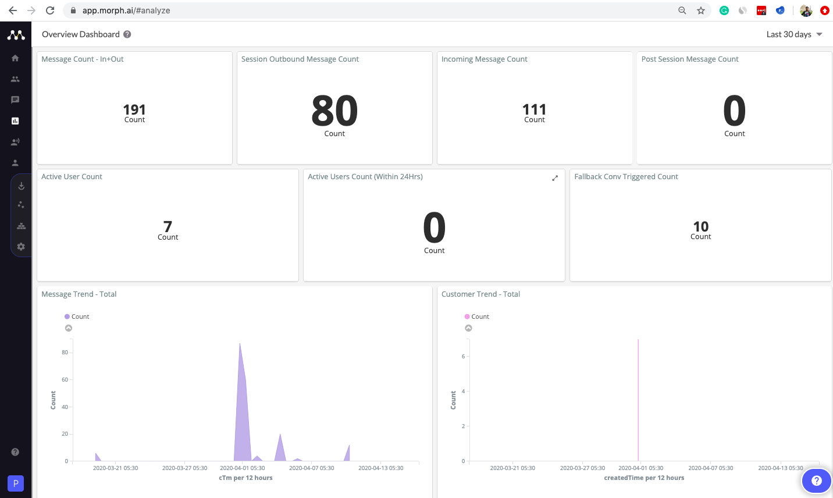Click the download icon in sidebar
Image resolution: width=833 pixels, height=498 pixels.
[x=21, y=186]
